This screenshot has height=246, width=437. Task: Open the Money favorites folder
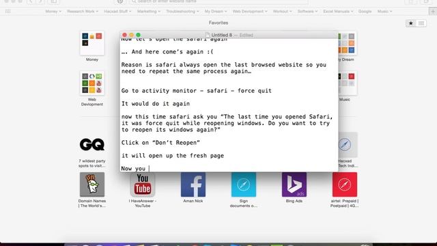92,44
